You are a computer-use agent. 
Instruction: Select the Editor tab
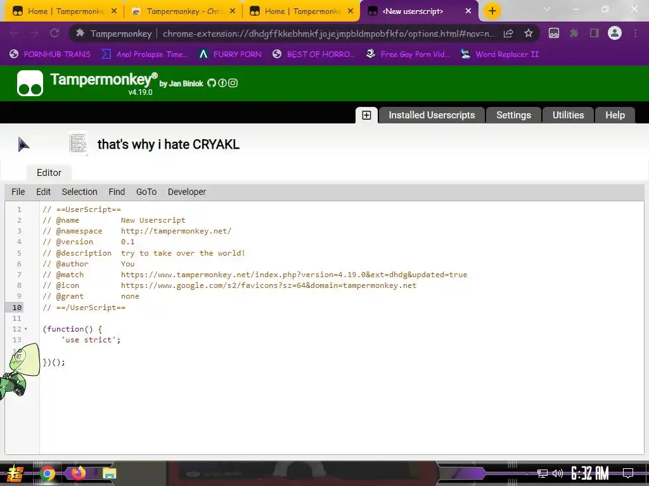coord(49,173)
